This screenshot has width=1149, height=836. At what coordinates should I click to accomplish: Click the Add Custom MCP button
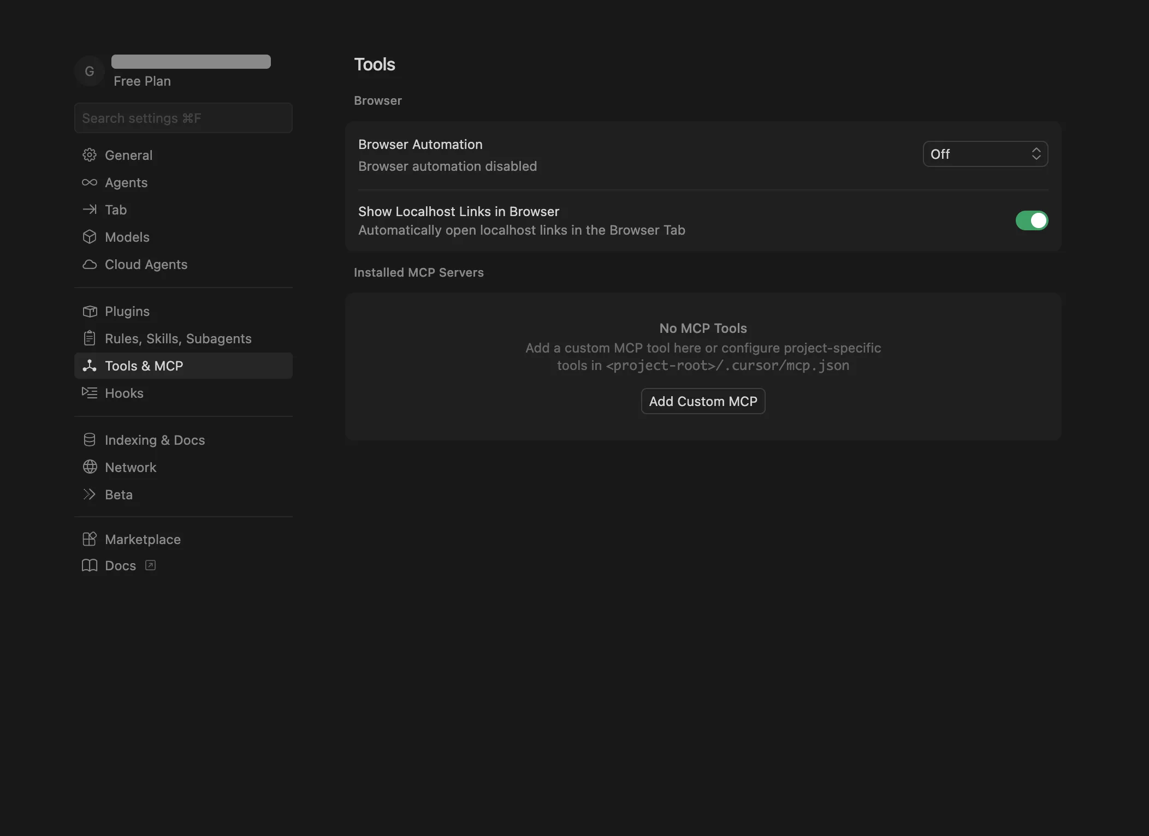pos(703,401)
